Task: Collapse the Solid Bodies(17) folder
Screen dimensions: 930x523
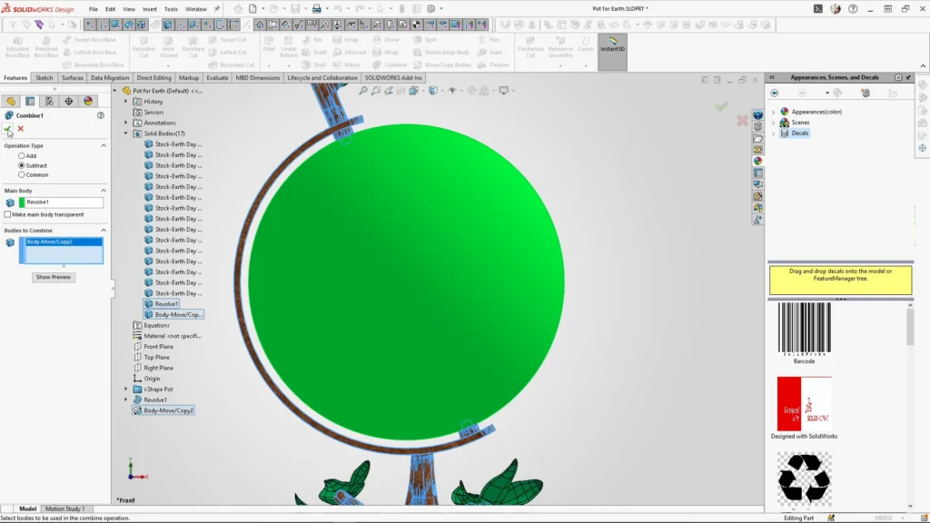Action: (125, 133)
